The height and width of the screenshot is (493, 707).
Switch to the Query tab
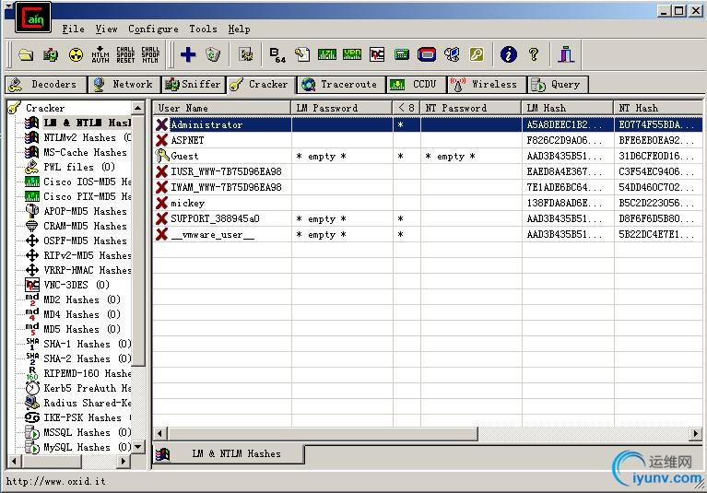(559, 84)
